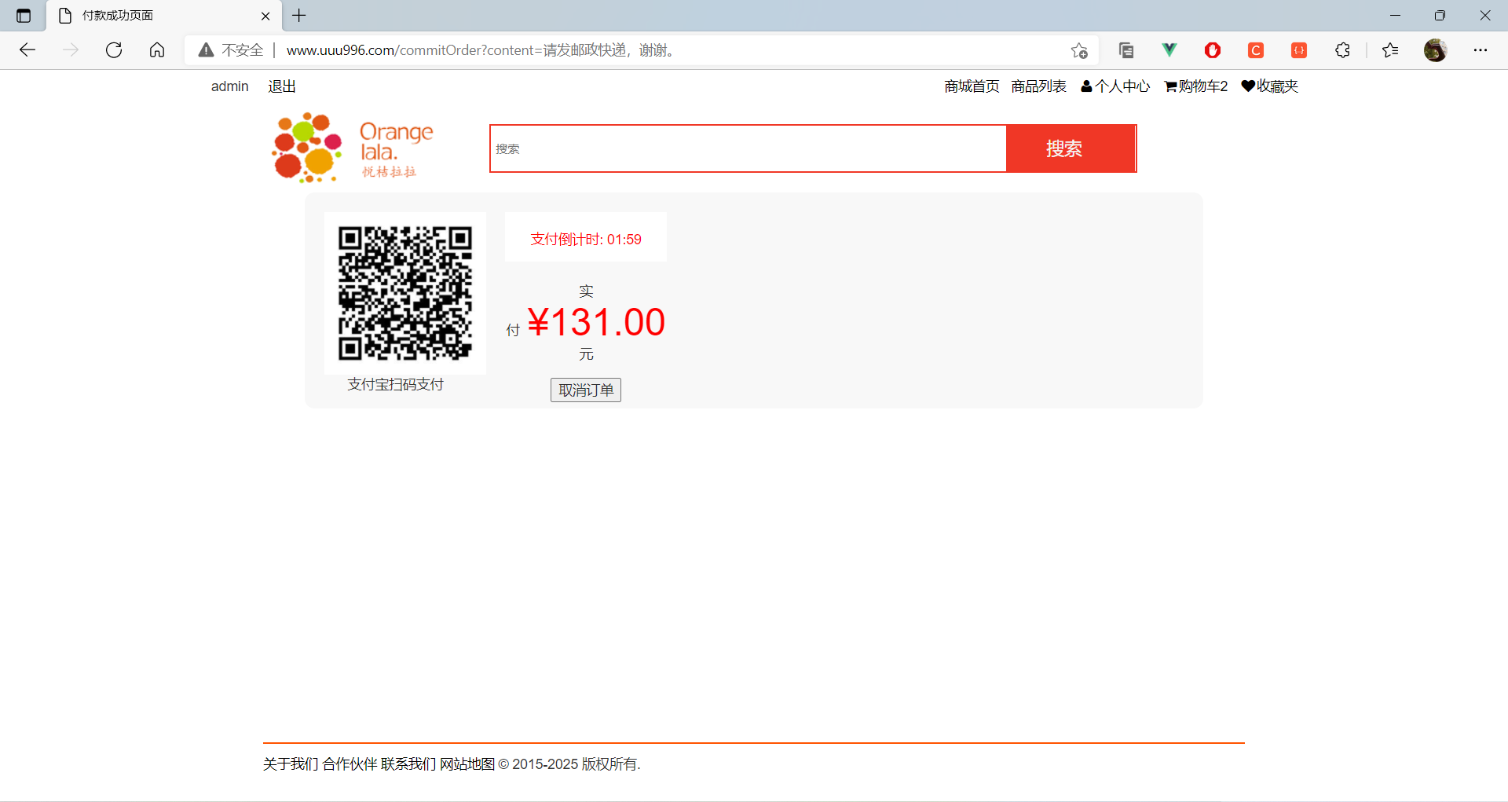Close the browser window
Image resolution: width=1508 pixels, height=802 pixels.
1485,16
